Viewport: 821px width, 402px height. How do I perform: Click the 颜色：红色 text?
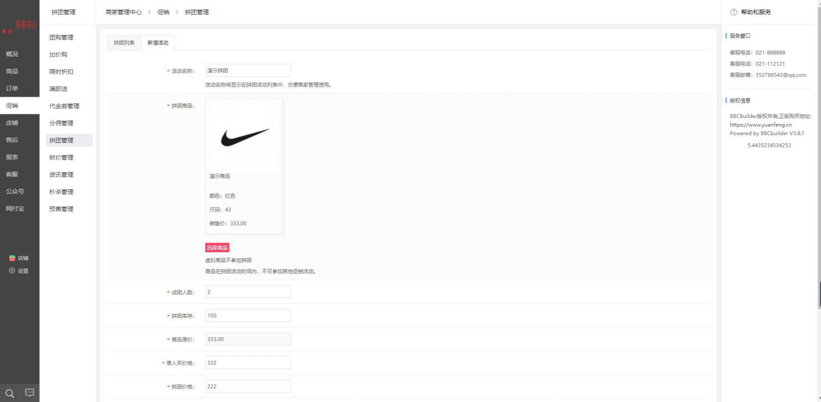tap(222, 196)
